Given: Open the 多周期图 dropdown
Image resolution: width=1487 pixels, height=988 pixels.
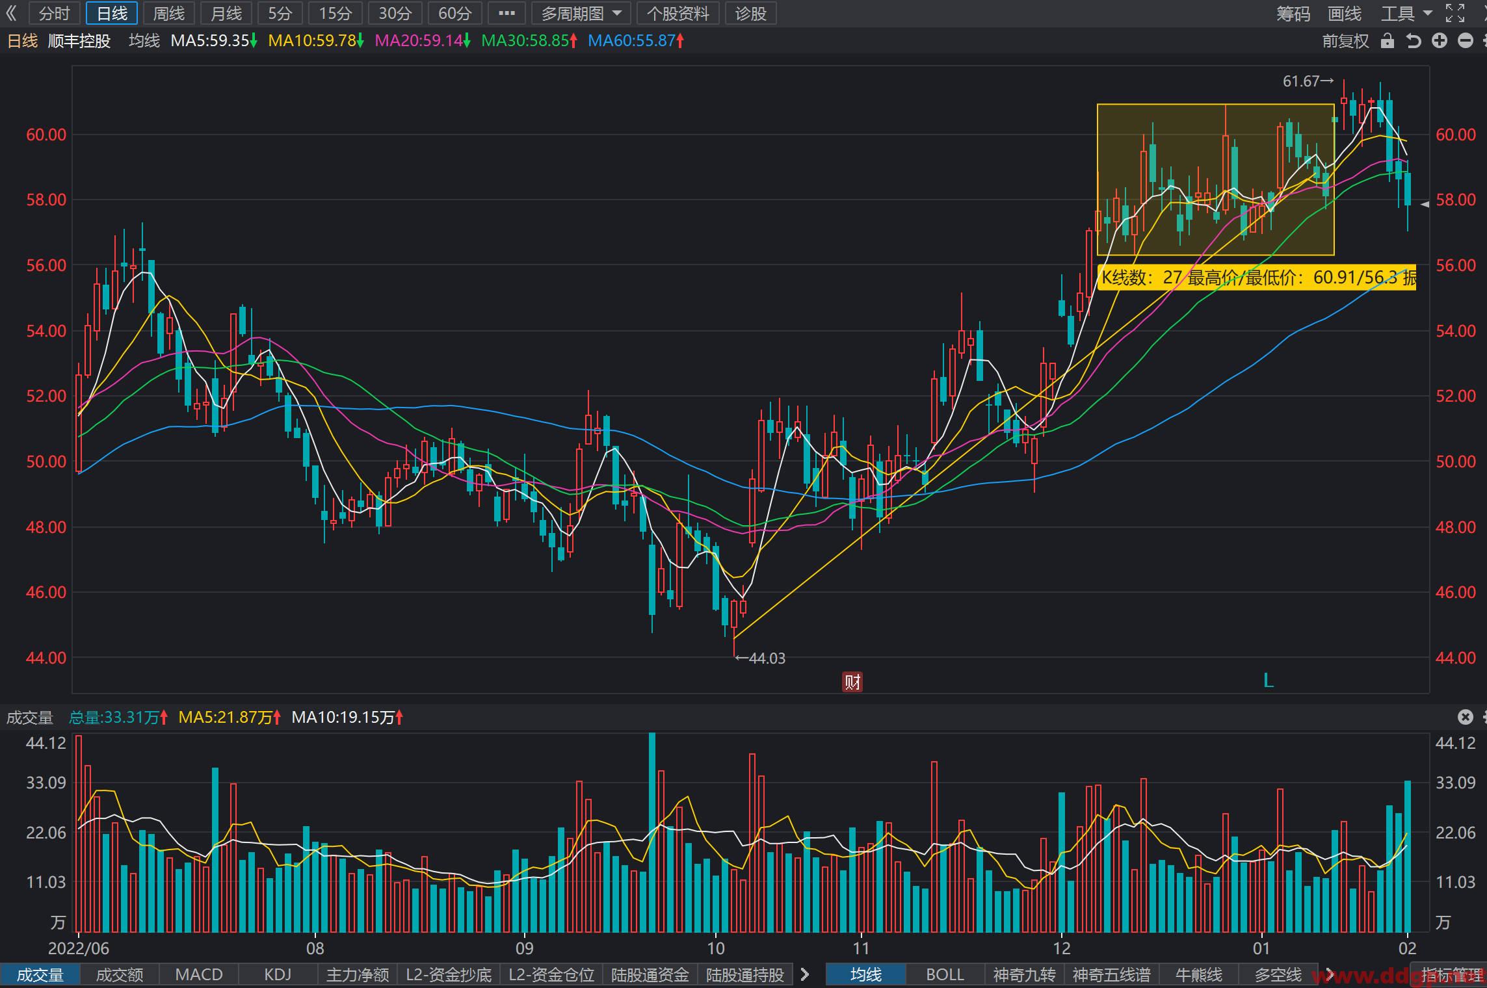Looking at the screenshot, I should pos(581,13).
